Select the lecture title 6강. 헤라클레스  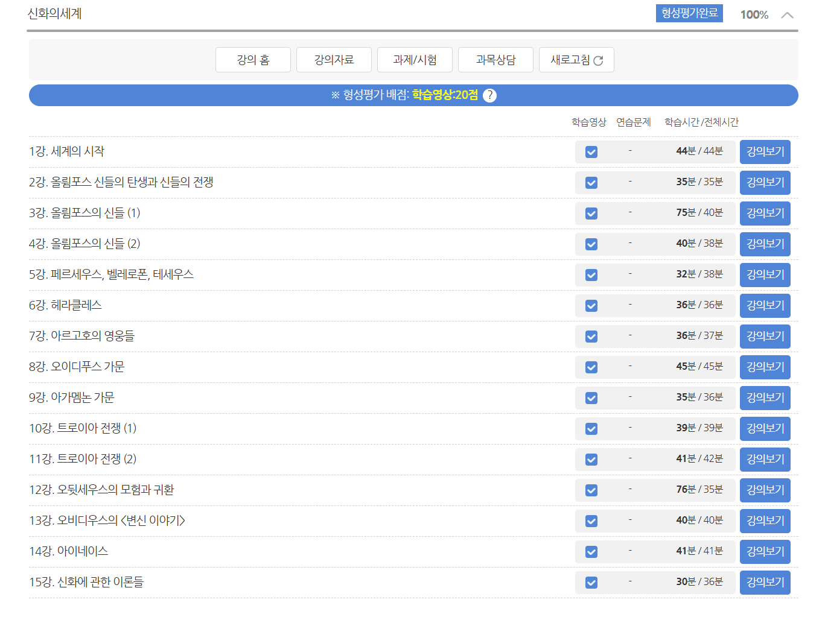coord(65,305)
